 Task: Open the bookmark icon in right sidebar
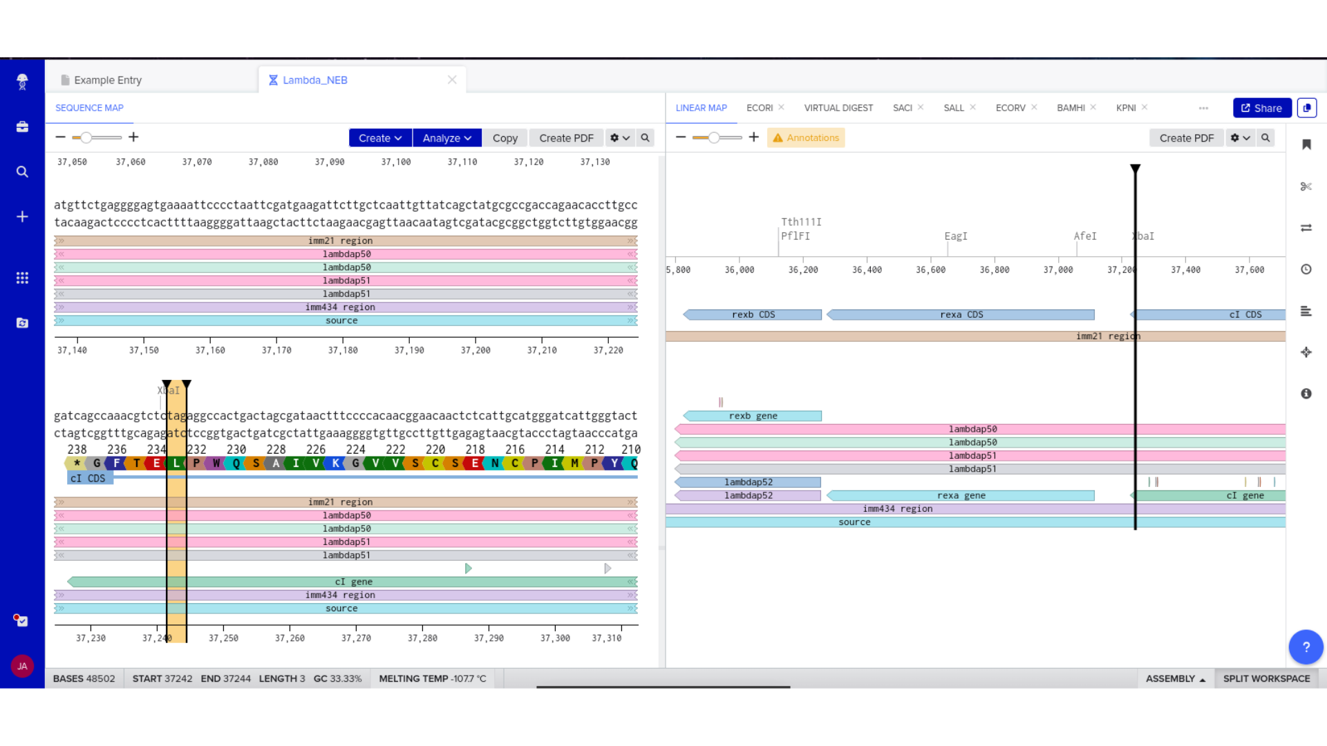(x=1306, y=144)
